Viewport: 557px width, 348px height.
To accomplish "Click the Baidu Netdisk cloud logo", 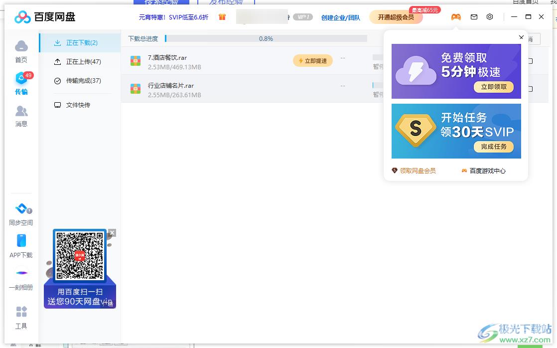I will pos(22,17).
